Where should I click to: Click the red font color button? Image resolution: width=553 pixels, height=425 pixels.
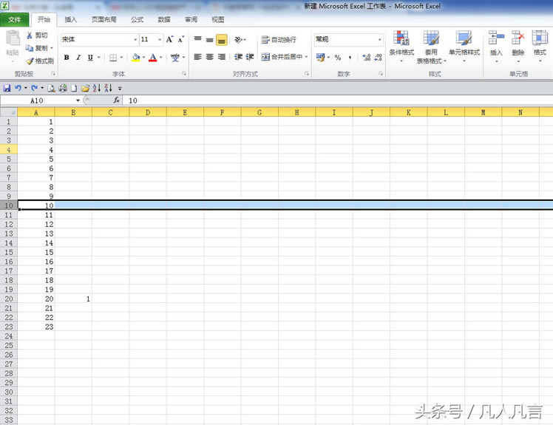tap(152, 58)
